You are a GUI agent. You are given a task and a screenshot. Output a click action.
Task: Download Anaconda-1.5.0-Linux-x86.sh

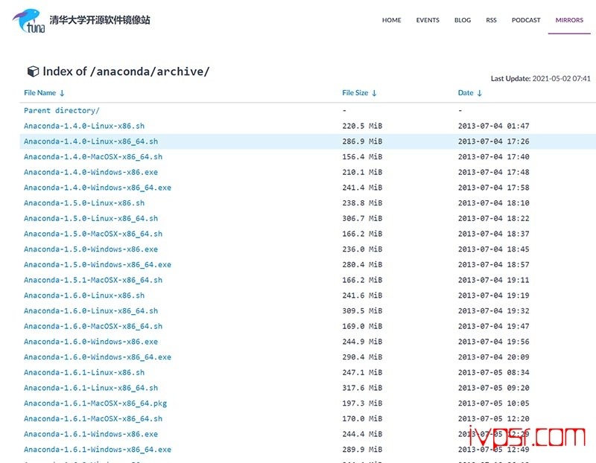tap(84, 203)
